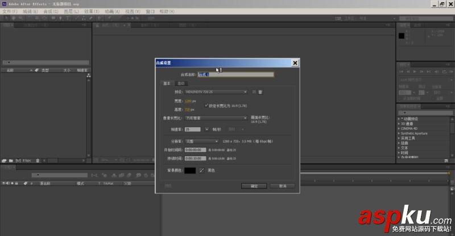The height and width of the screenshot is (236, 455).
Task: Click the composition name input field
Action: click(x=235, y=74)
